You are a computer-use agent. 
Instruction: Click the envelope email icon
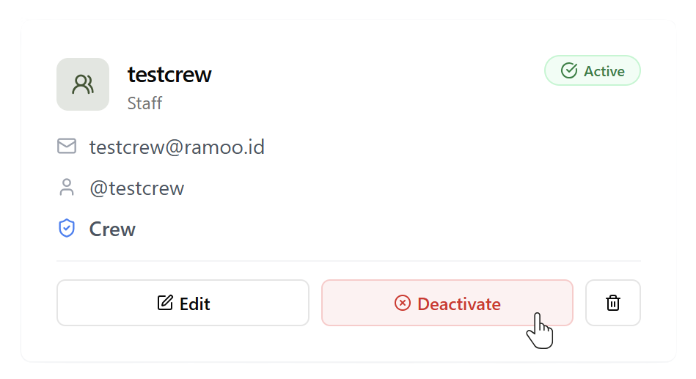[x=67, y=146]
